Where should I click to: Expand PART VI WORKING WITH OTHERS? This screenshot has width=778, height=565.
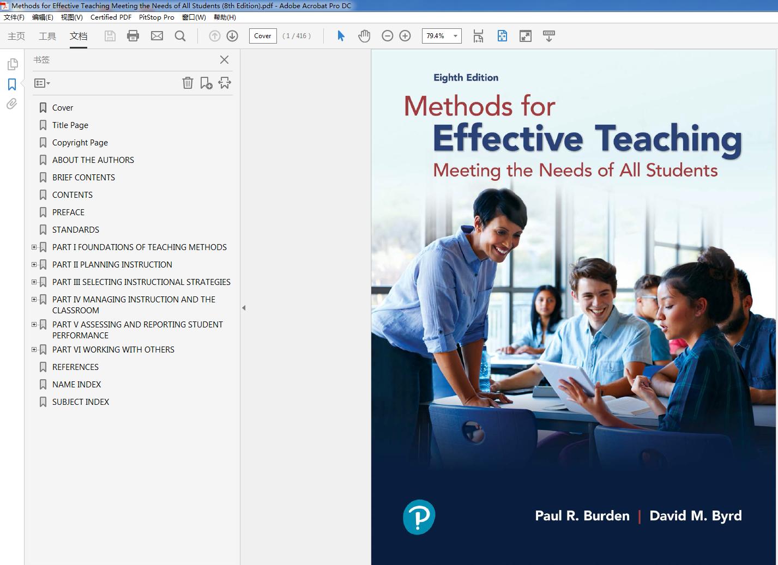point(34,350)
